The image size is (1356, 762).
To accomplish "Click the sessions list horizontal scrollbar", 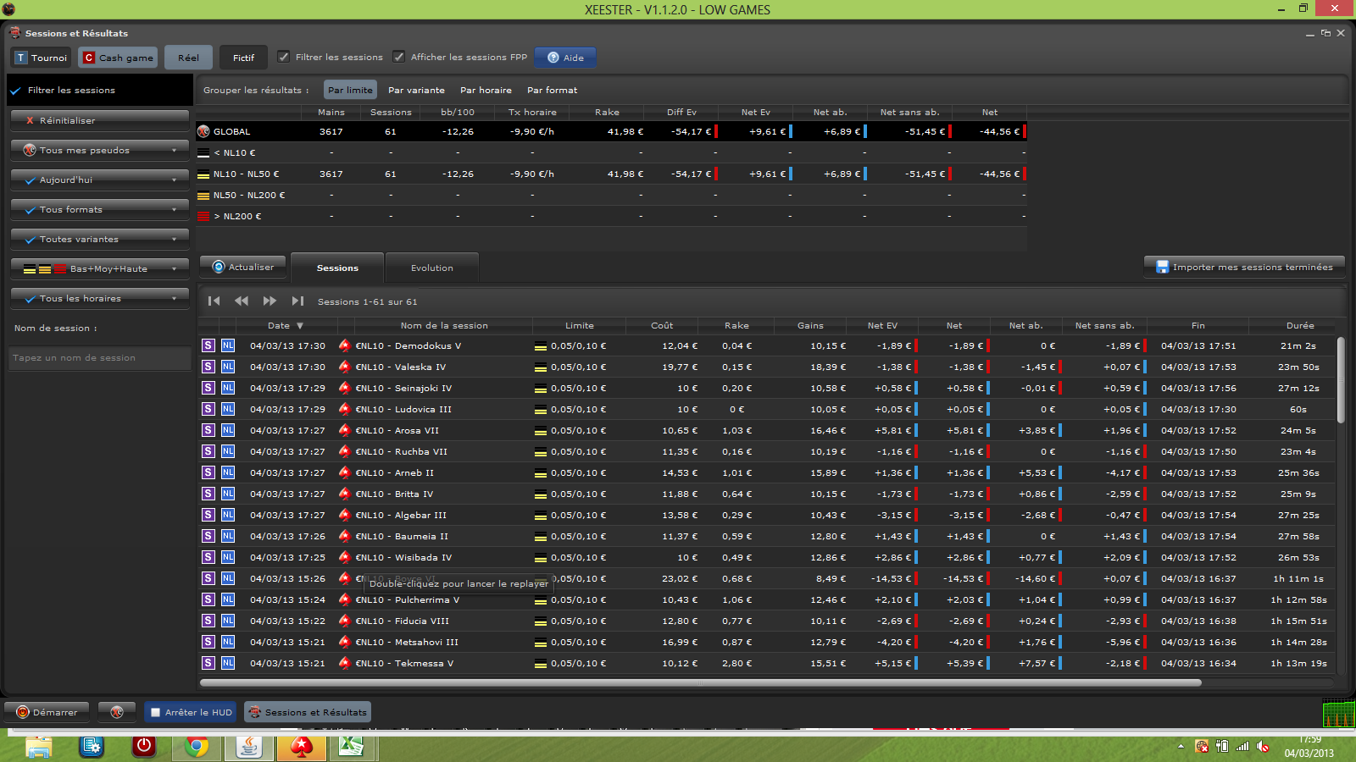I will click(701, 682).
